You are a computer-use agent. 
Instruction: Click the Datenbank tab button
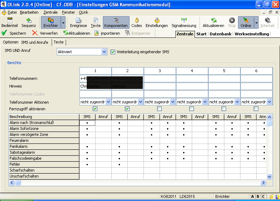tap(220, 34)
